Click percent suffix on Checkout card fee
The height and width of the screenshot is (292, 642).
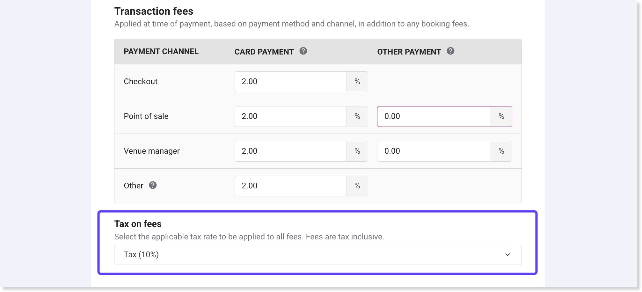(357, 82)
